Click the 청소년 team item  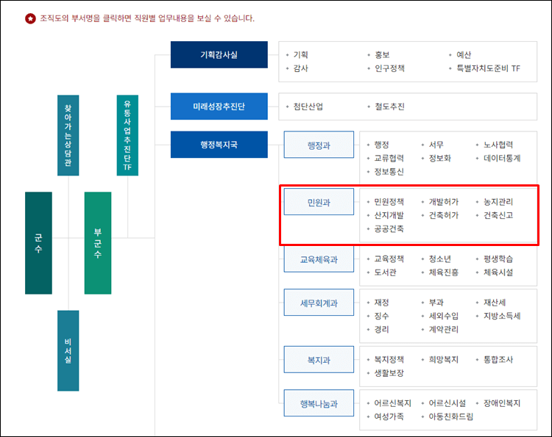coord(440,259)
